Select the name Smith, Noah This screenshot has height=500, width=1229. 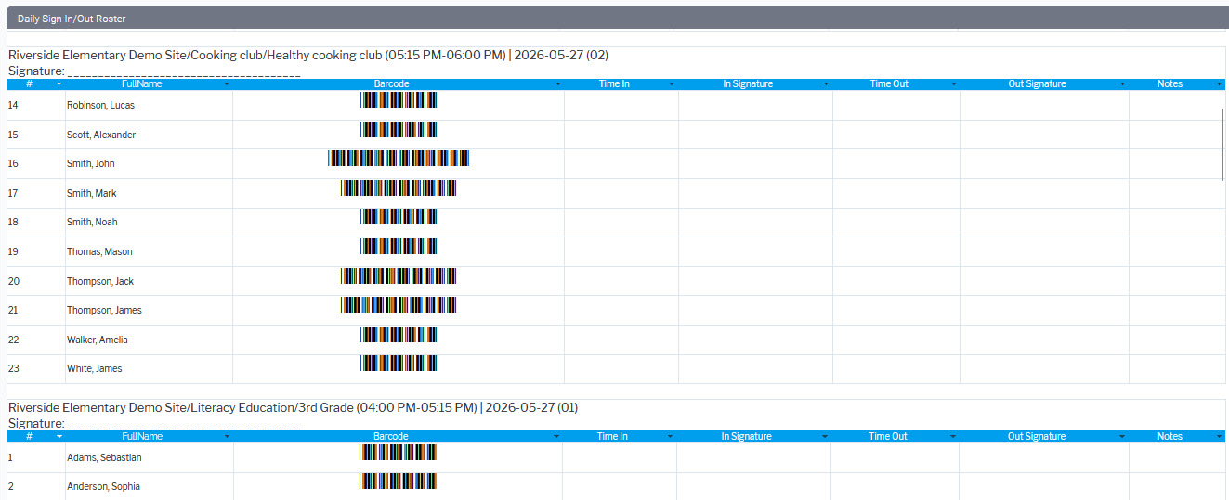pyautogui.click(x=92, y=223)
